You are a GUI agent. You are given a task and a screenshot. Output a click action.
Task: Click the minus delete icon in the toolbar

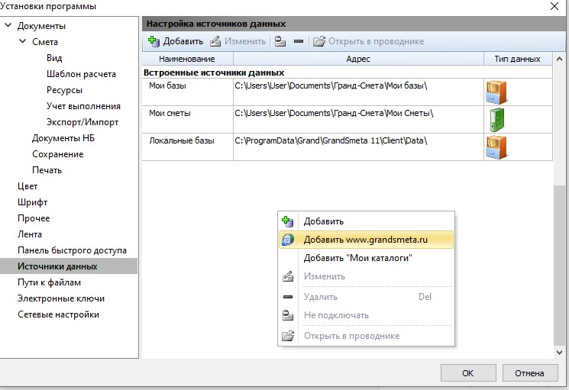click(x=298, y=41)
